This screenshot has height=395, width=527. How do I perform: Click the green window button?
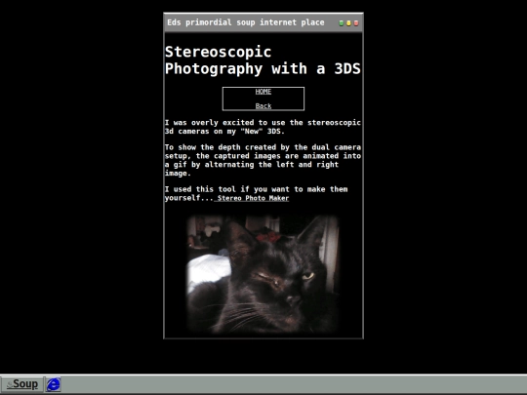(342, 23)
